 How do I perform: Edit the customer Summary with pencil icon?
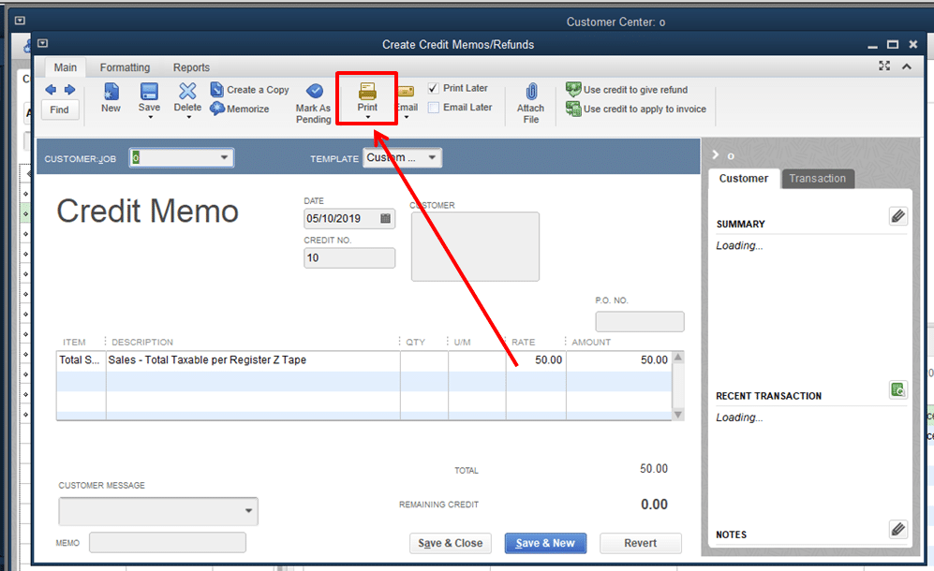(897, 216)
